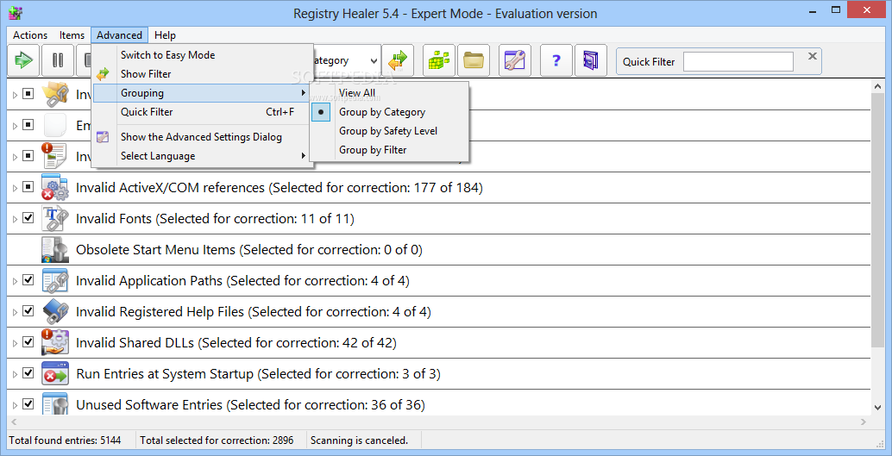Select row 'Obsolete Start Menu Items' text
892x456 pixels.
(x=249, y=250)
